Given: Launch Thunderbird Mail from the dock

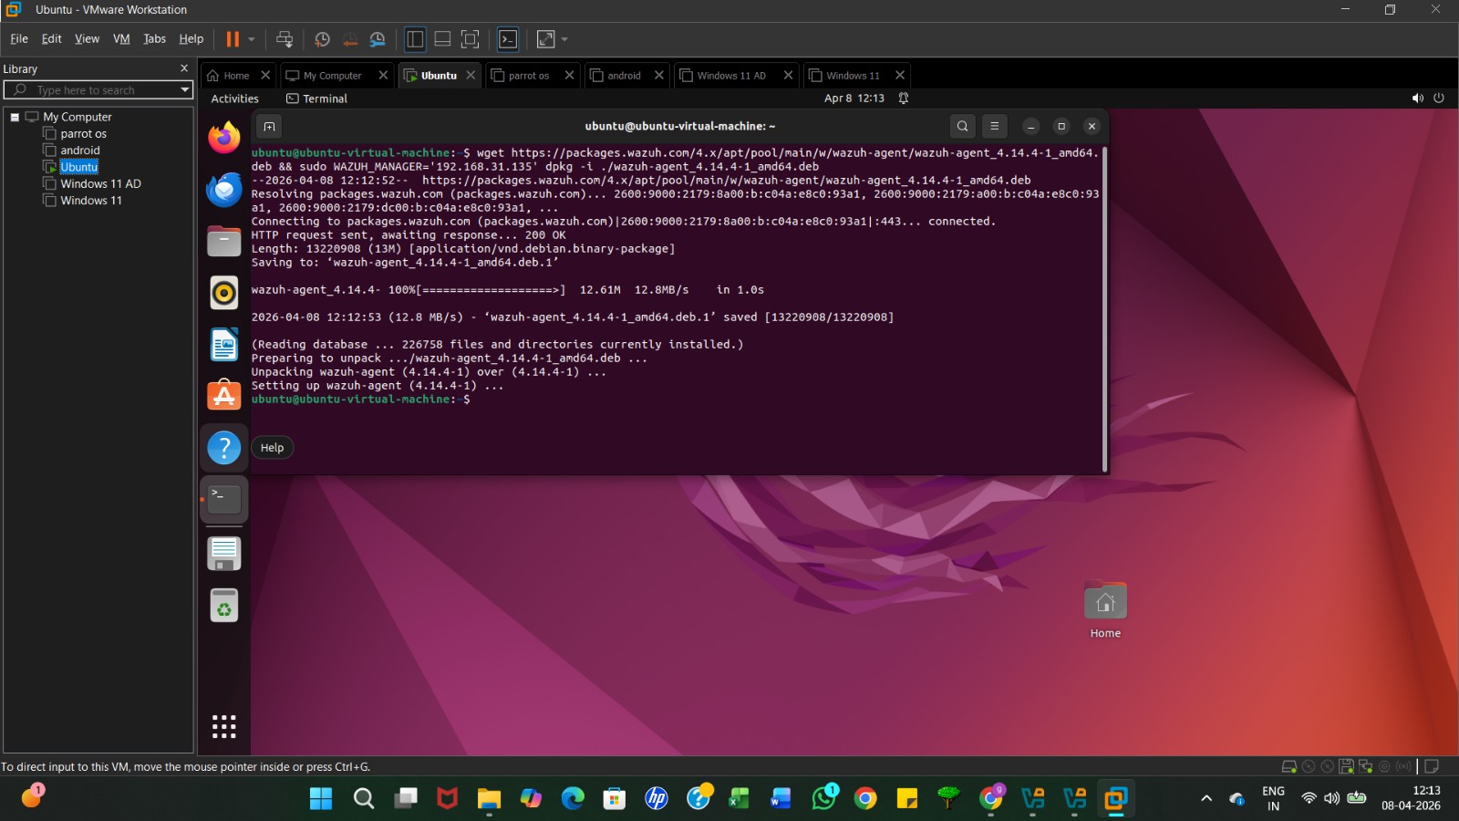Looking at the screenshot, I should click(x=224, y=190).
